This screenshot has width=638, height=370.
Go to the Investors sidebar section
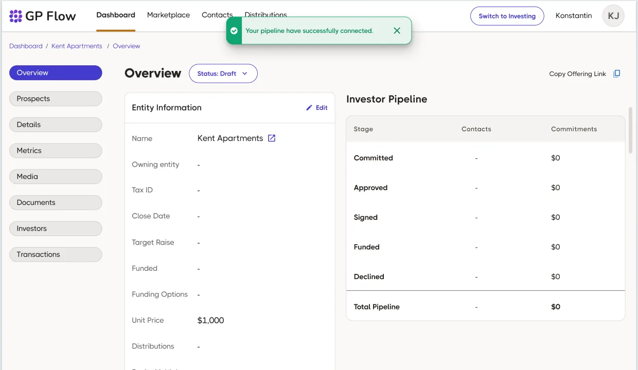(x=56, y=229)
